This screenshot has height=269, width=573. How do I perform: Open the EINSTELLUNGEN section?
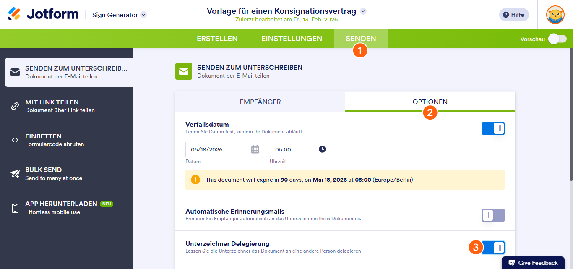(292, 38)
